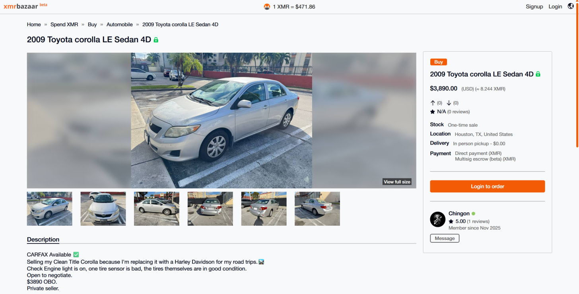Click green lock icon beside main title

(156, 40)
